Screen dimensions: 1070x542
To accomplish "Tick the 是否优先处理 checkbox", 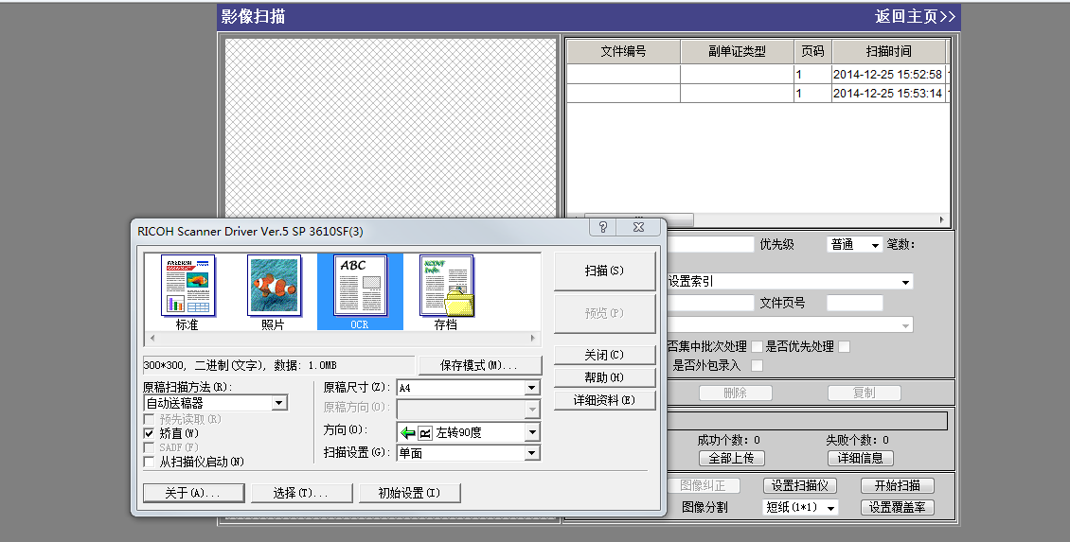I will pos(844,347).
